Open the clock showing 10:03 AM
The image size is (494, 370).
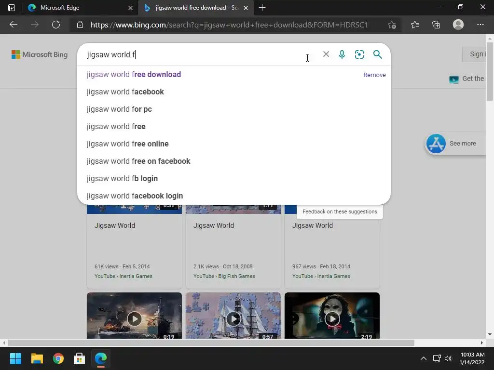(472, 358)
